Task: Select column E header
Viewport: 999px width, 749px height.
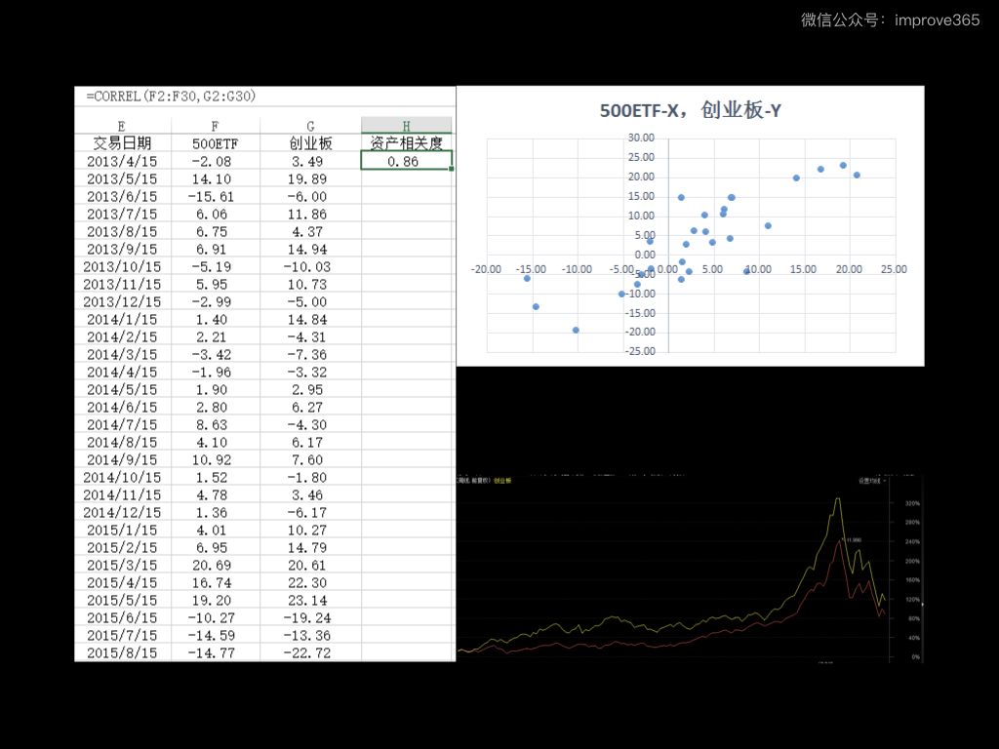Action: pos(121,126)
